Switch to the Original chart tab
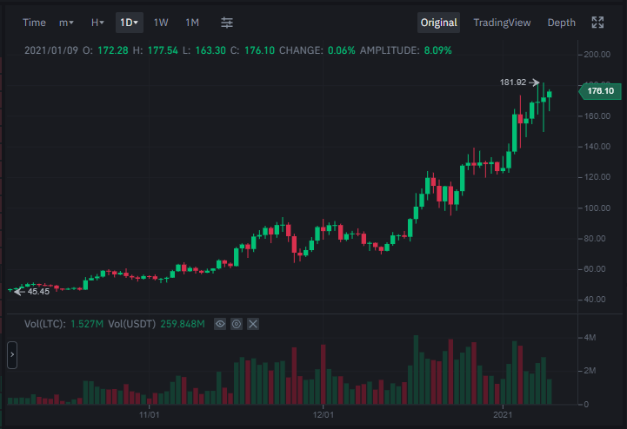Image resolution: width=627 pixels, height=429 pixels. tap(438, 23)
